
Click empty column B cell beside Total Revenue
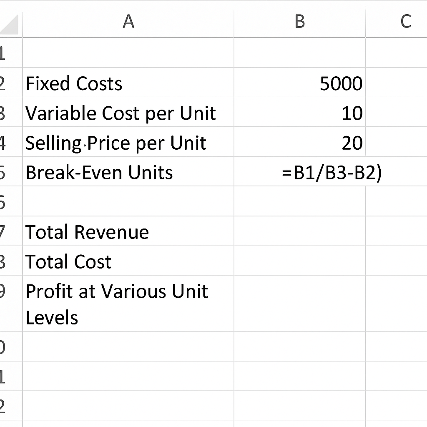[299, 232]
